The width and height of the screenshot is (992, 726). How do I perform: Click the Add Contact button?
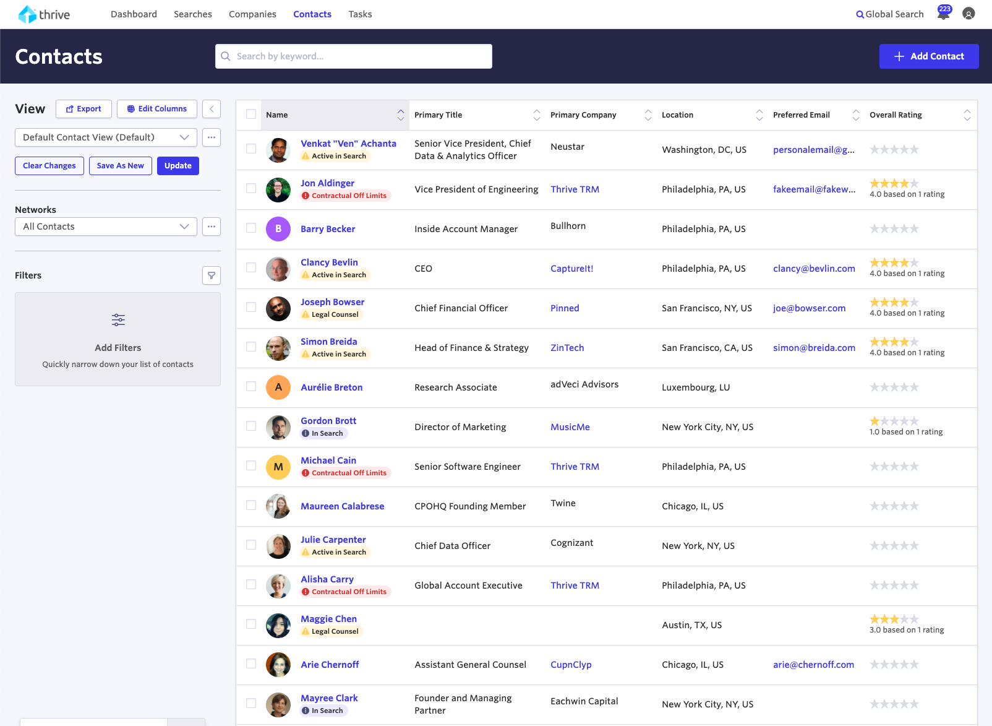click(x=929, y=56)
